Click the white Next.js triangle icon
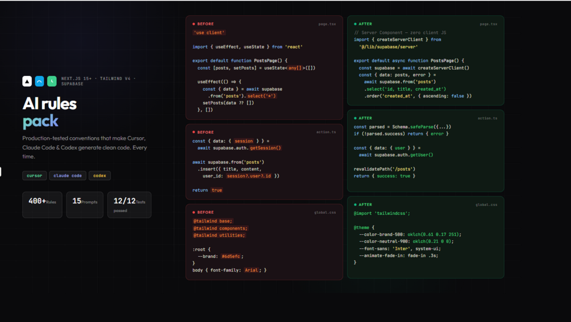Image resolution: width=571 pixels, height=322 pixels. click(x=27, y=81)
